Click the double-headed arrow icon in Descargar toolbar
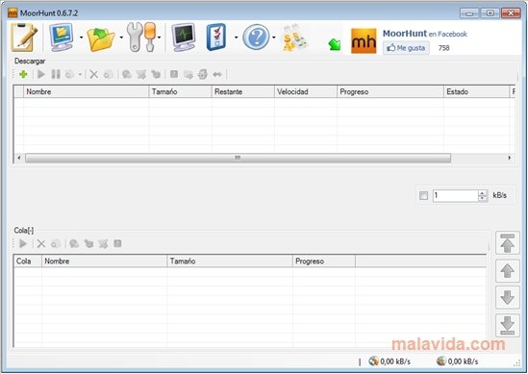 [x=217, y=74]
